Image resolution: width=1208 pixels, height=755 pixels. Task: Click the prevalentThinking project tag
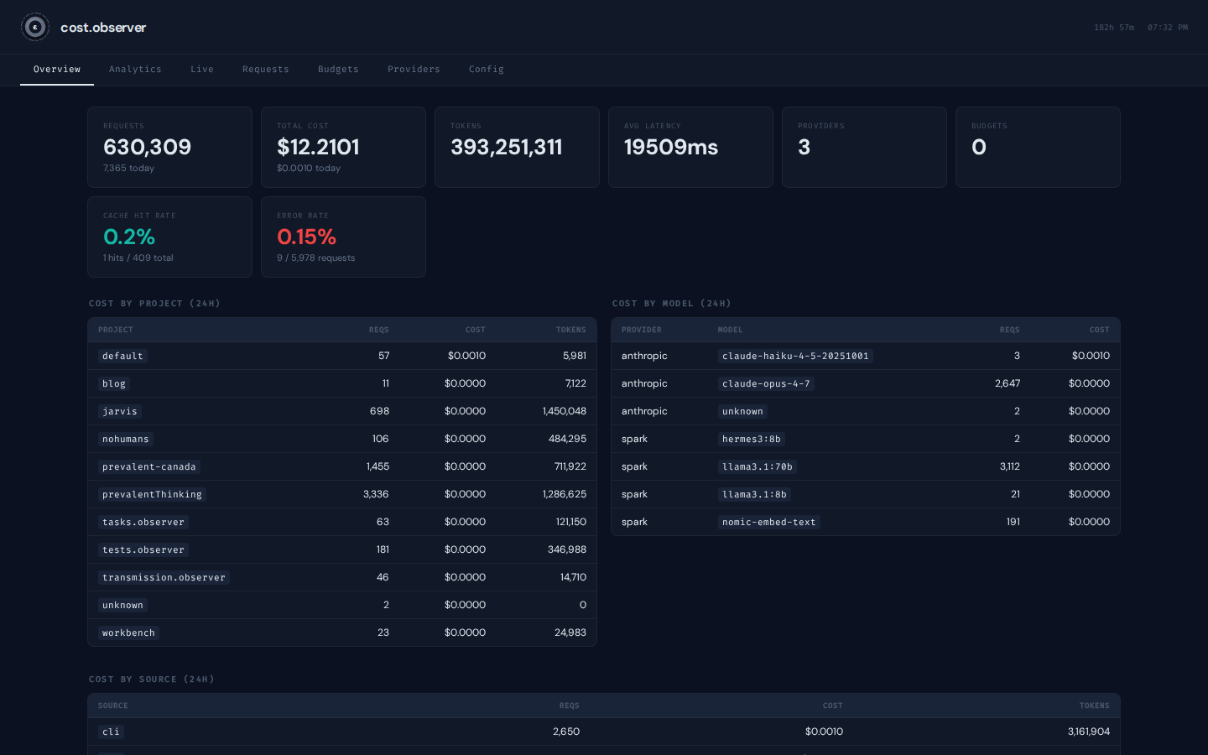click(x=152, y=494)
